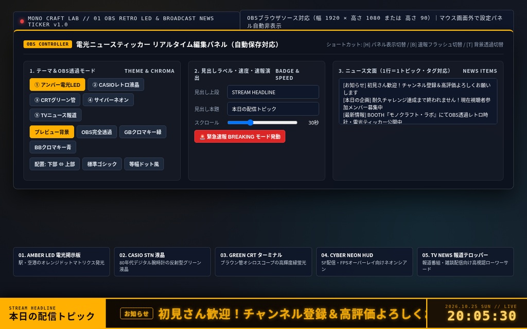Select the TVニュース報道 theme
This screenshot has height=329, width=527.
point(56,115)
